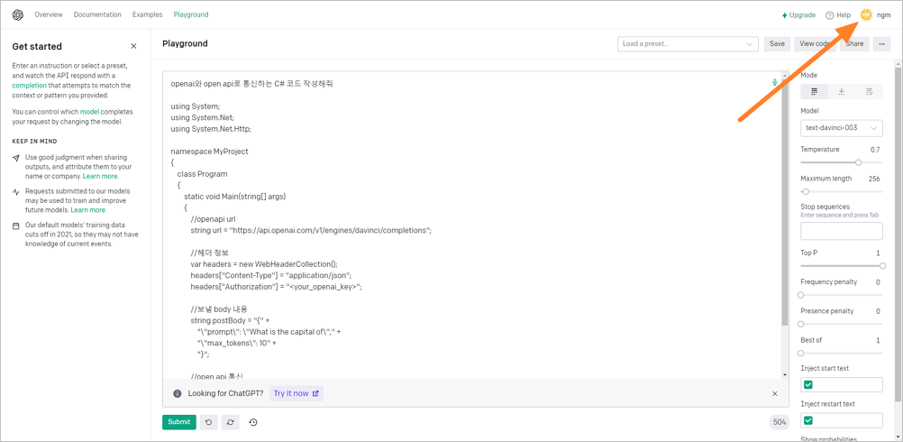Click the Inject start text input field
Screen dimensions: 903x442
point(842,385)
